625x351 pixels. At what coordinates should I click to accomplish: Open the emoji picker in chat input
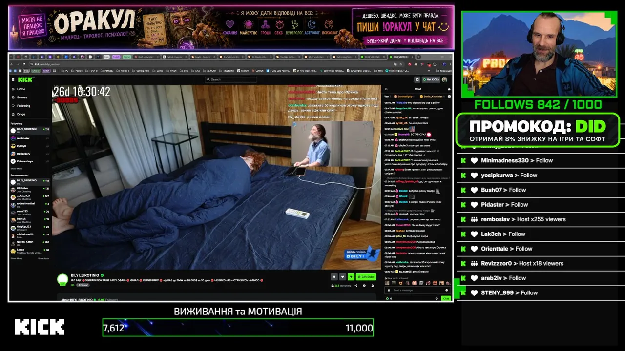tap(447, 290)
